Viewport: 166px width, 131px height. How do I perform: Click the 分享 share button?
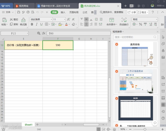132,12
